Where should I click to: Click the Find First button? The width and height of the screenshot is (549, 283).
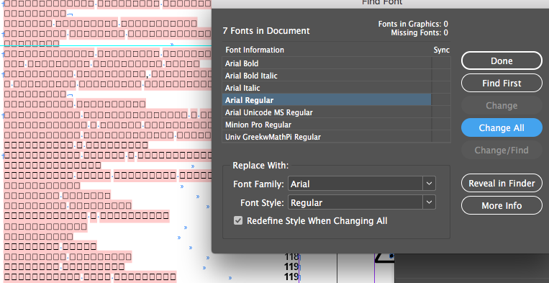(x=502, y=83)
